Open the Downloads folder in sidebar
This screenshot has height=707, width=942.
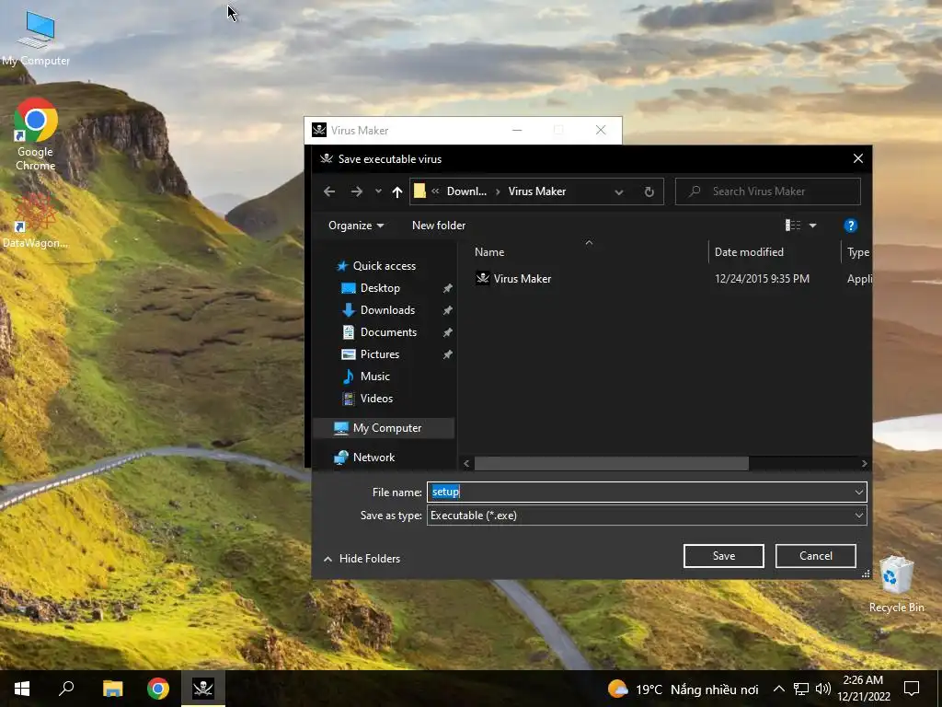point(378,310)
